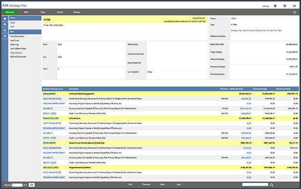Click needs identified amount in ENGAGEMENT RELIABILITY row

(246, 108)
